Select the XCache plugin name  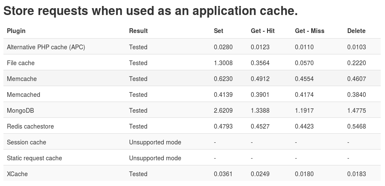(x=17, y=174)
